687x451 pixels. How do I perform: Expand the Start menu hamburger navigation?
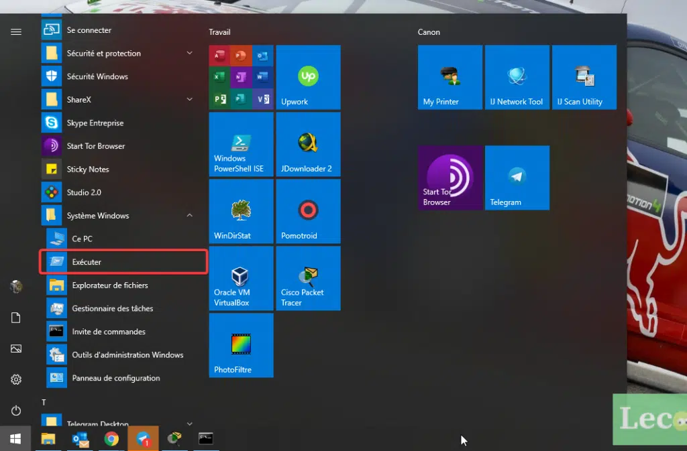click(x=16, y=32)
